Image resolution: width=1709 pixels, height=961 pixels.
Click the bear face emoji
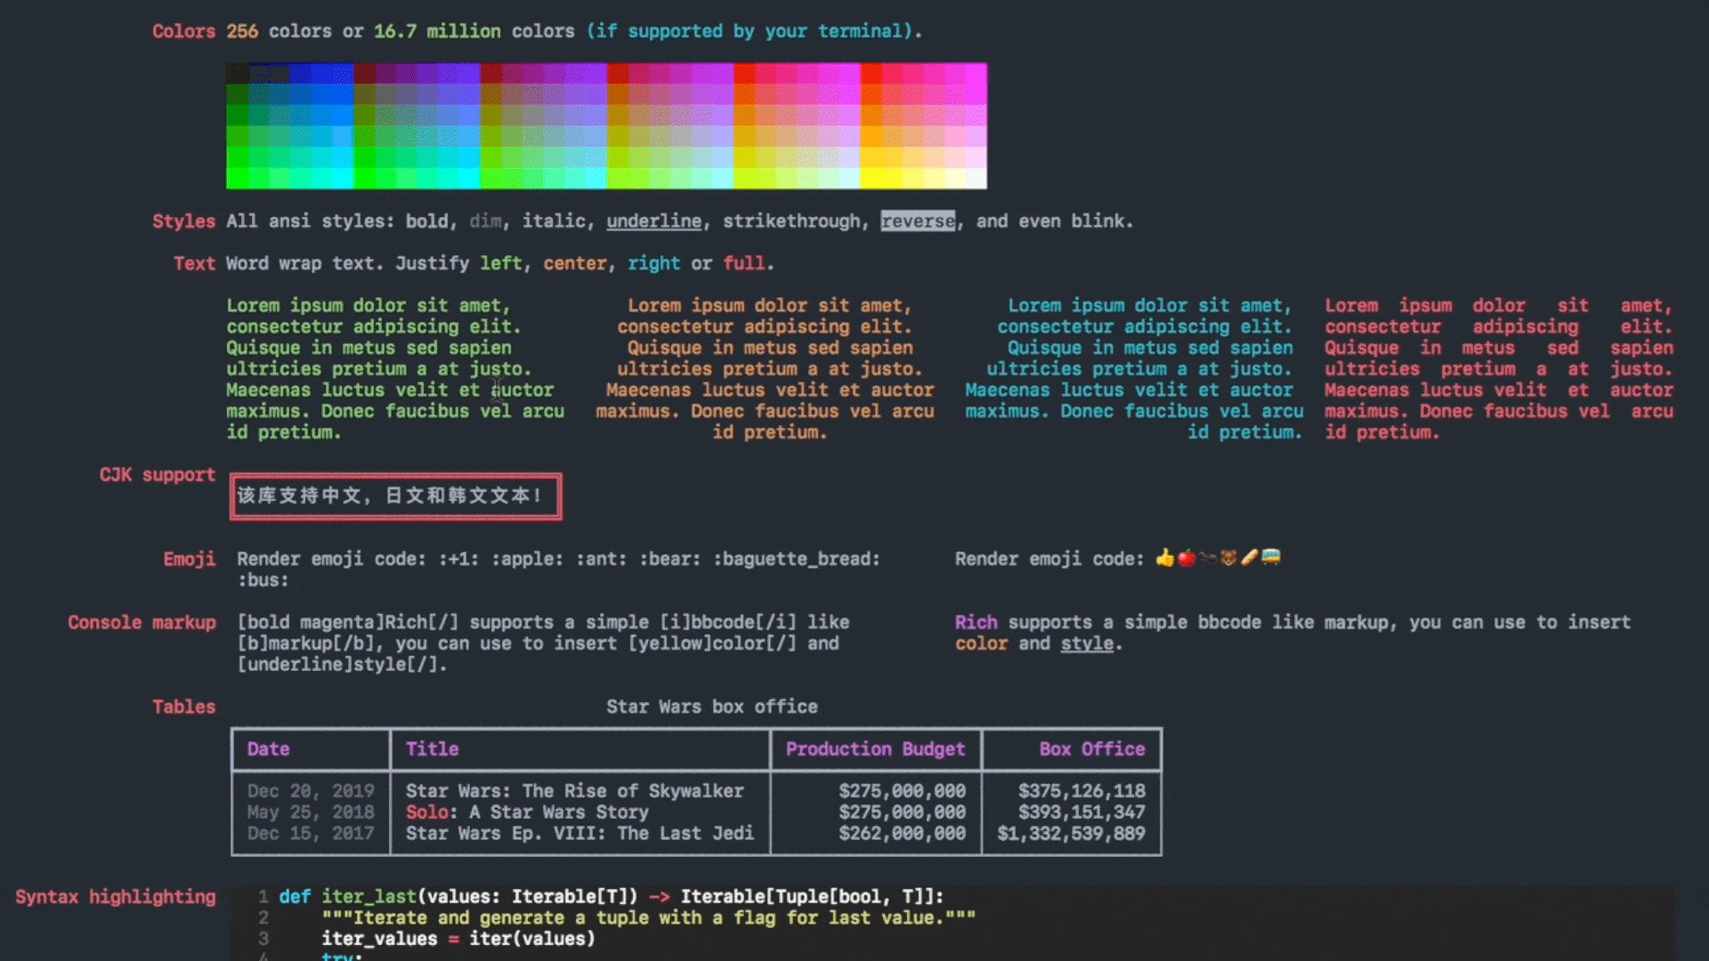tap(1228, 558)
